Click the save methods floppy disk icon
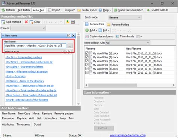 tap(73, 22)
